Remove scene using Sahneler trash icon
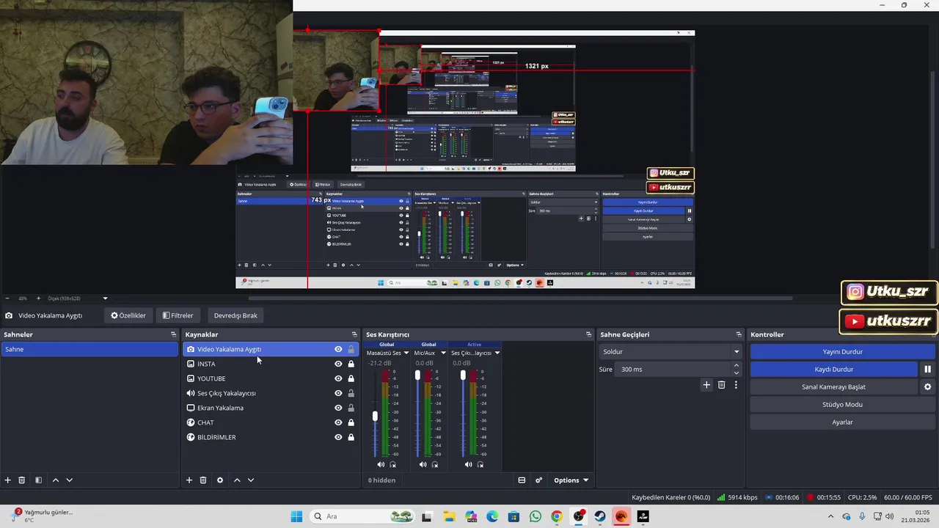This screenshot has height=528, width=939. pos(22,480)
